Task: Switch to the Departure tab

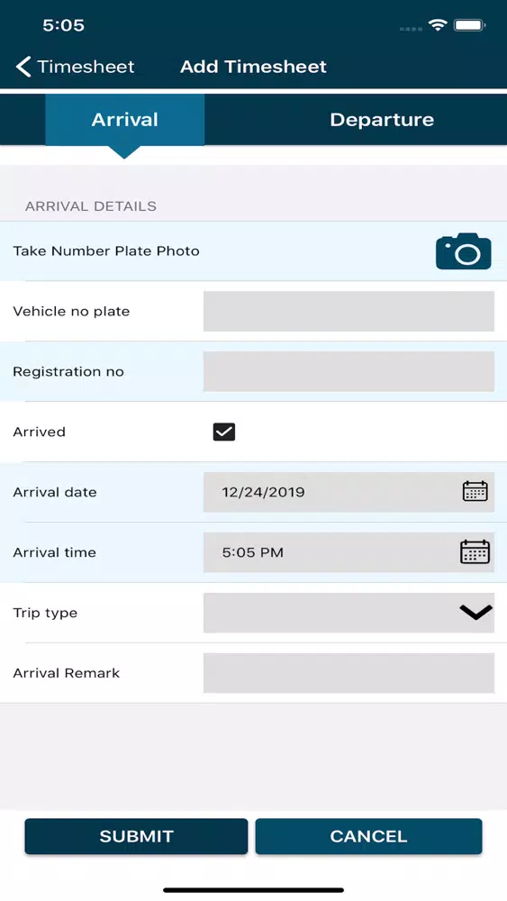Action: [x=382, y=120]
